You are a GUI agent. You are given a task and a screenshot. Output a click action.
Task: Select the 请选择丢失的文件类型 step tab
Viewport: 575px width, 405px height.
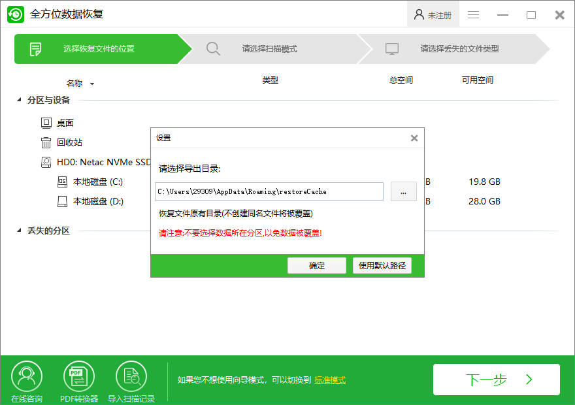pos(454,49)
